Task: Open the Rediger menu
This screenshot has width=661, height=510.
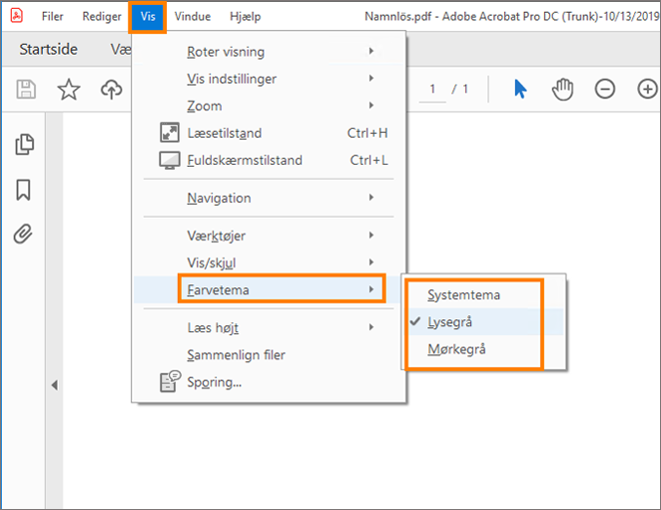Action: point(102,17)
